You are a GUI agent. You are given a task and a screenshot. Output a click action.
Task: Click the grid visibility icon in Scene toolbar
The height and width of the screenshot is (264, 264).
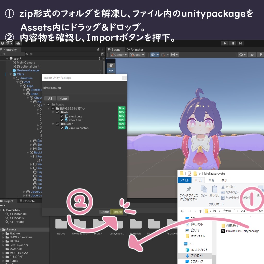(153, 55)
